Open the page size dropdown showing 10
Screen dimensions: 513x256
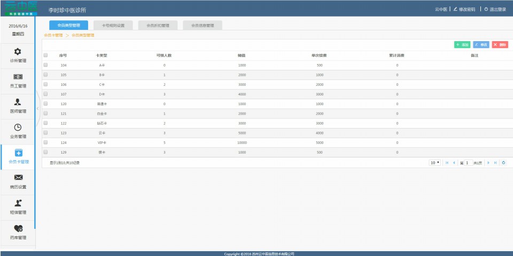(435, 163)
